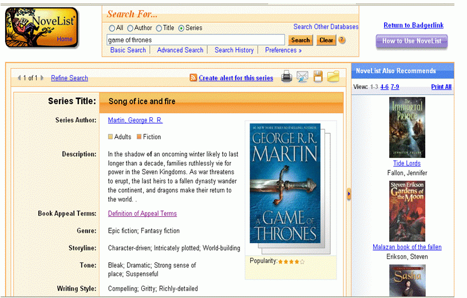Click the Refine Search link

point(69,78)
